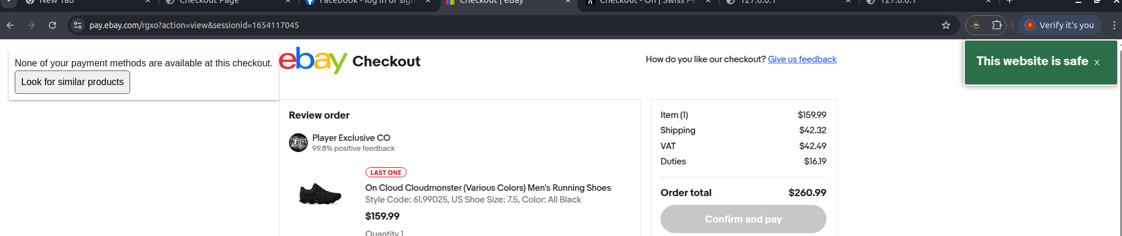
Task: Click Look for similar products button
Action: pos(72,82)
